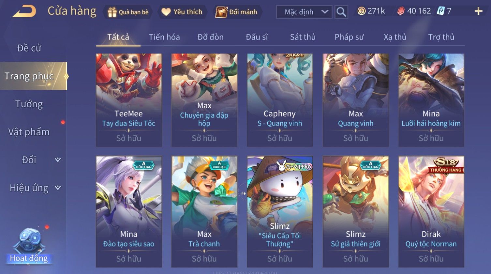Switch to the Sát thủ tab
Viewport: 491px width, 274px height.
point(303,37)
